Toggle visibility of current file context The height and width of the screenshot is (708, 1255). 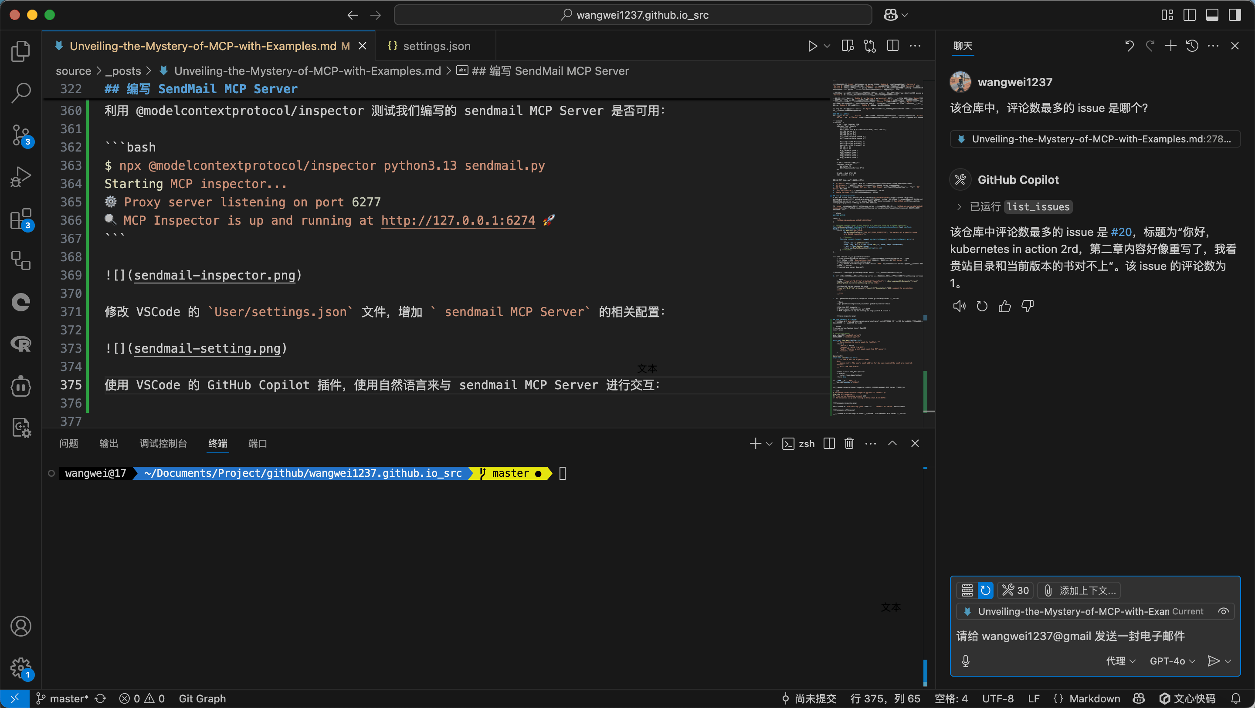[1223, 612]
